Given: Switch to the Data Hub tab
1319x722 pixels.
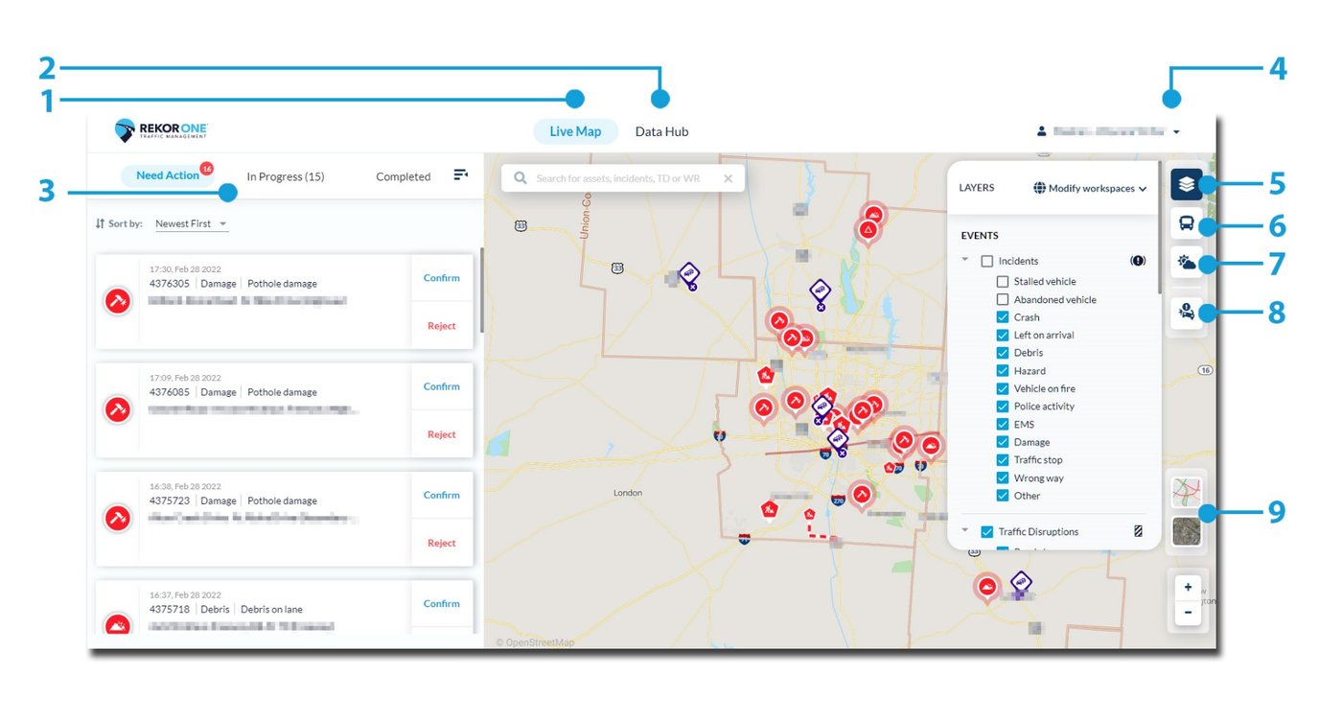Looking at the screenshot, I should (x=660, y=131).
